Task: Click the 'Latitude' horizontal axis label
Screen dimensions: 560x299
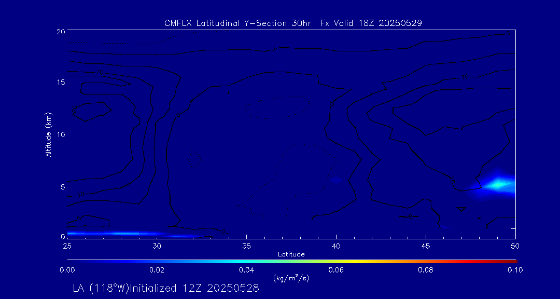Action: (291, 254)
